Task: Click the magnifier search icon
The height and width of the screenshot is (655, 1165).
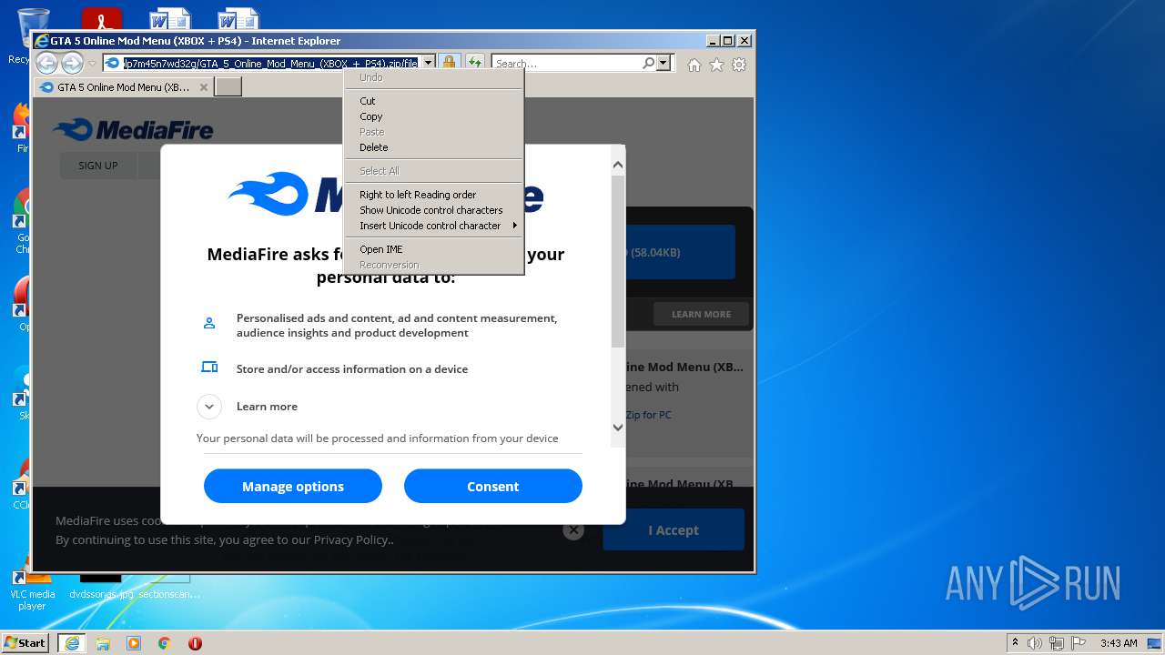Action: click(648, 64)
